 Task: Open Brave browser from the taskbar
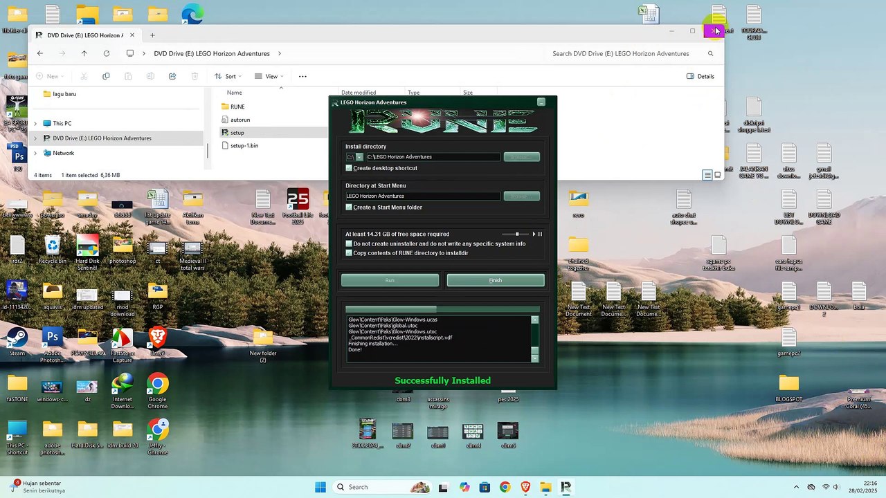[x=525, y=487]
